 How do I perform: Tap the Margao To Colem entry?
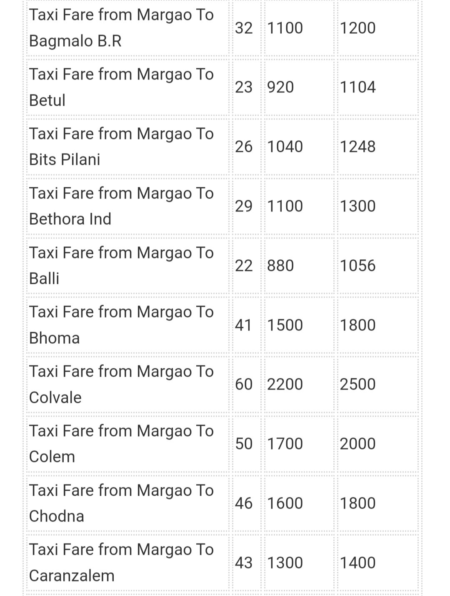tap(222, 444)
